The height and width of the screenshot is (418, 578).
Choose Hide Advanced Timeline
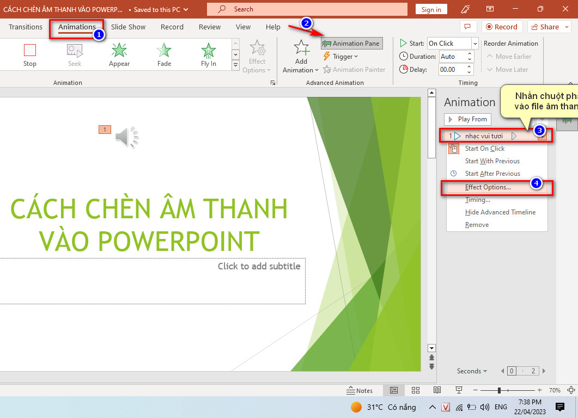click(497, 212)
